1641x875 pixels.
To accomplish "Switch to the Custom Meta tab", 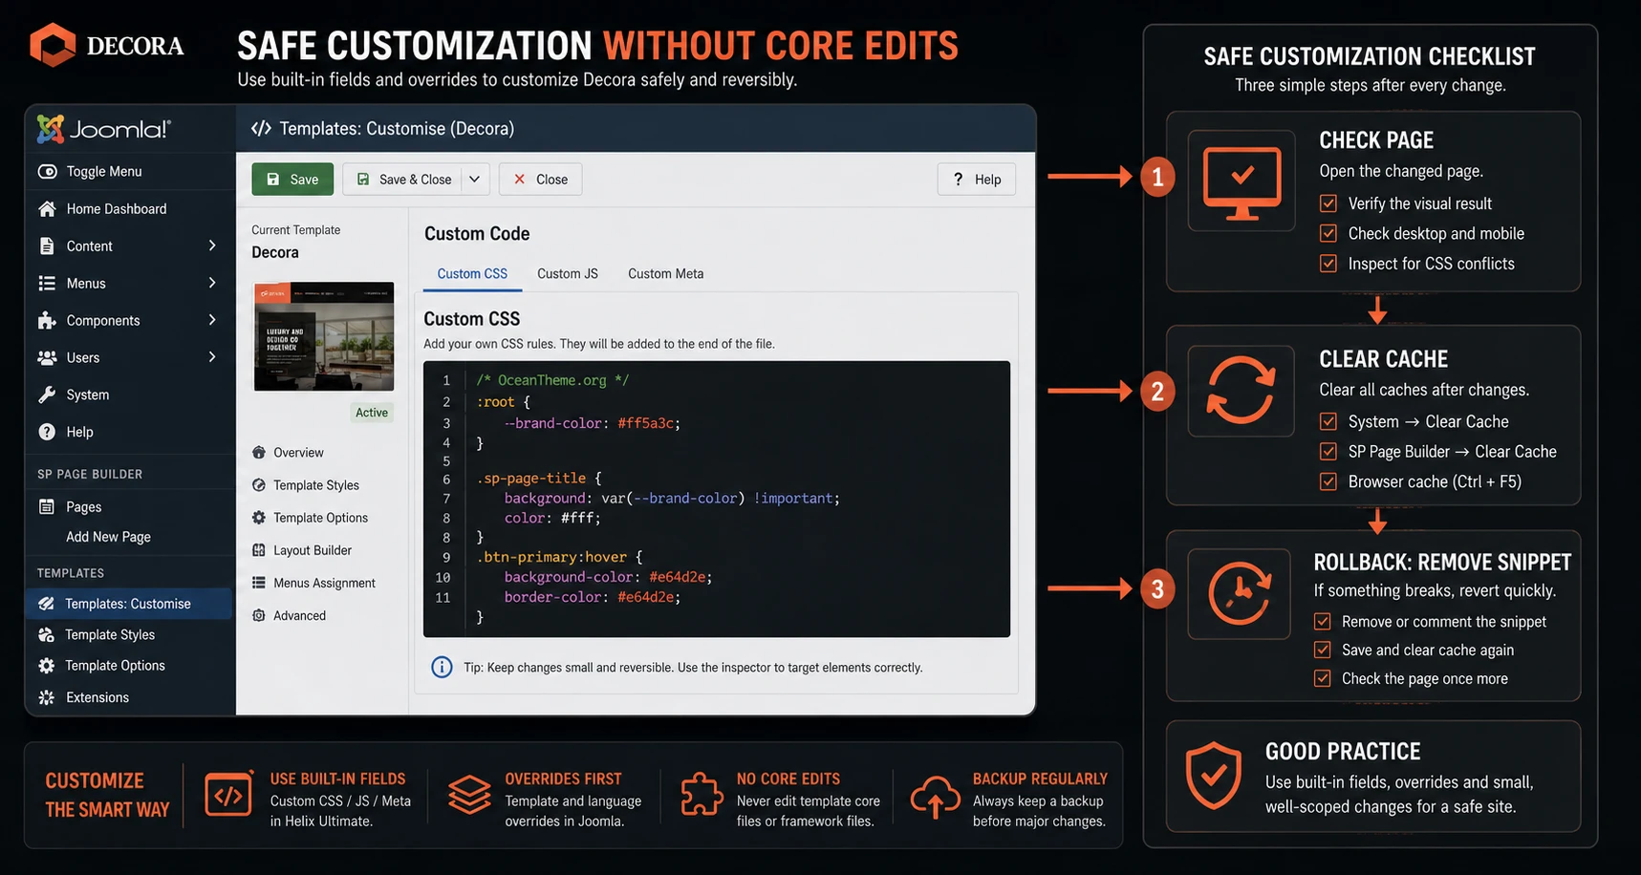I will pos(666,273).
